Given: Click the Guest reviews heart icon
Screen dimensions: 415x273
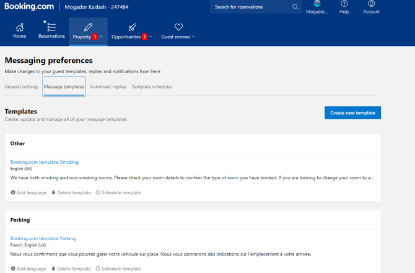Looking at the screenshot, I should (178, 27).
